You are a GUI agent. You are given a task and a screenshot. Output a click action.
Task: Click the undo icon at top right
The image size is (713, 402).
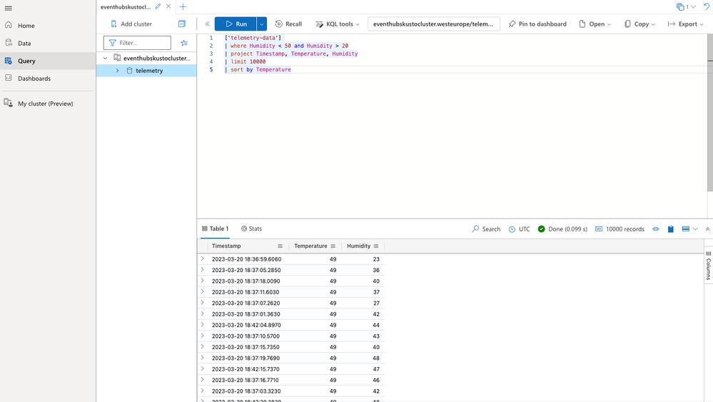(x=707, y=7)
